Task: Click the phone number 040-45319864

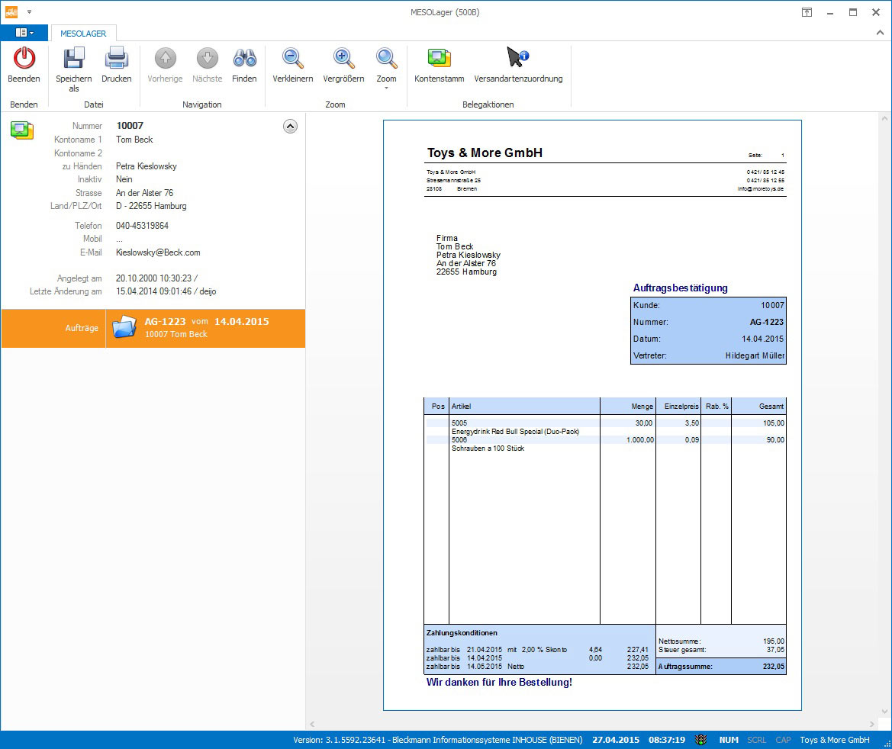Action: (x=142, y=226)
